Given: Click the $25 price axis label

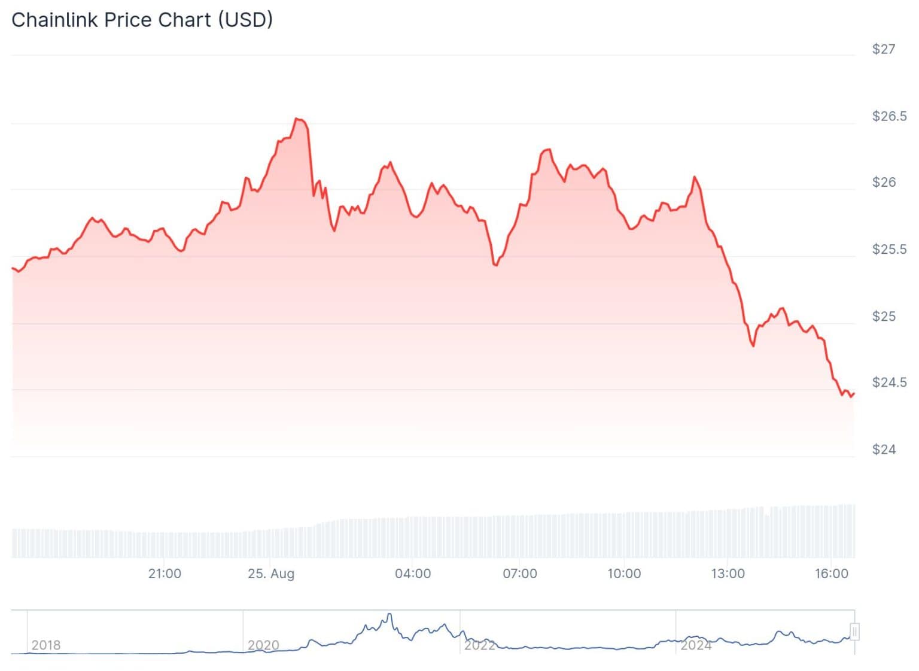Looking at the screenshot, I should (884, 316).
